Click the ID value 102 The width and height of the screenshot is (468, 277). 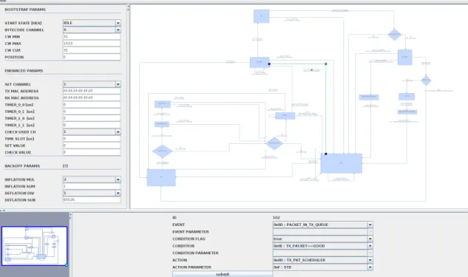(x=276, y=217)
